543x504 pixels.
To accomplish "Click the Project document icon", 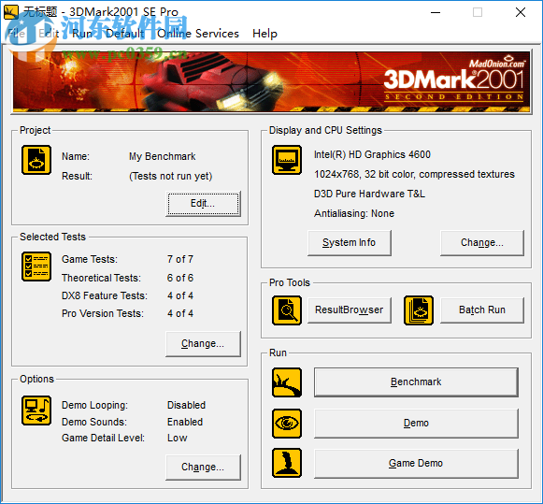I will click(x=36, y=160).
